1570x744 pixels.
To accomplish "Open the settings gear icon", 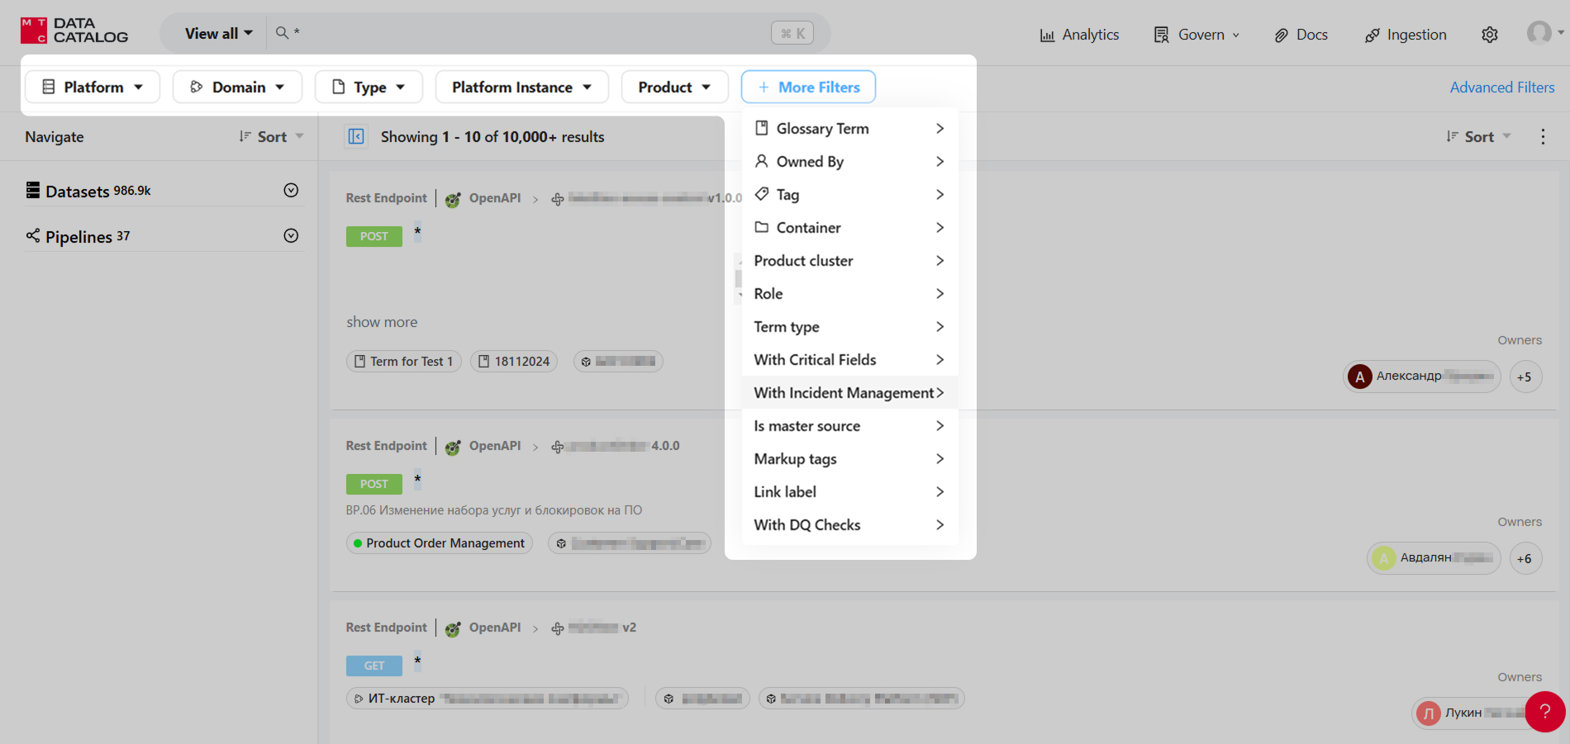I will 1489,35.
